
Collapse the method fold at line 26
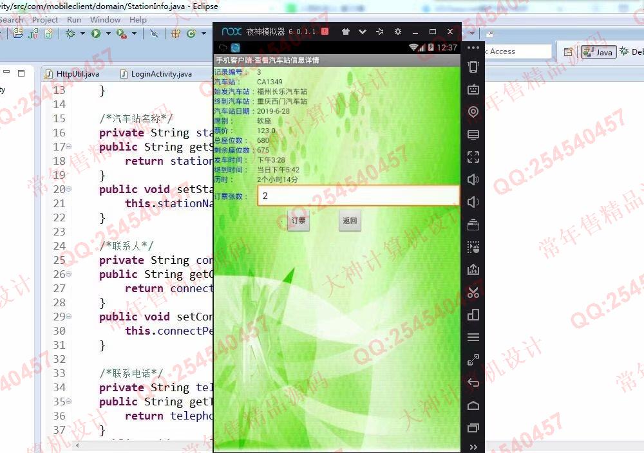pos(69,274)
